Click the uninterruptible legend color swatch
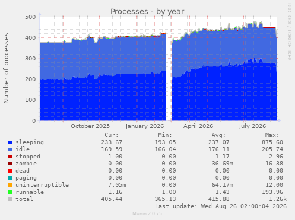The height and width of the screenshot is (220, 295). tap(10, 185)
